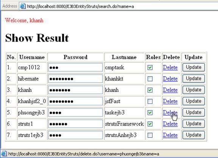218x158 pixels.
Task: Click the status bar page icon
Action: pos(4,153)
